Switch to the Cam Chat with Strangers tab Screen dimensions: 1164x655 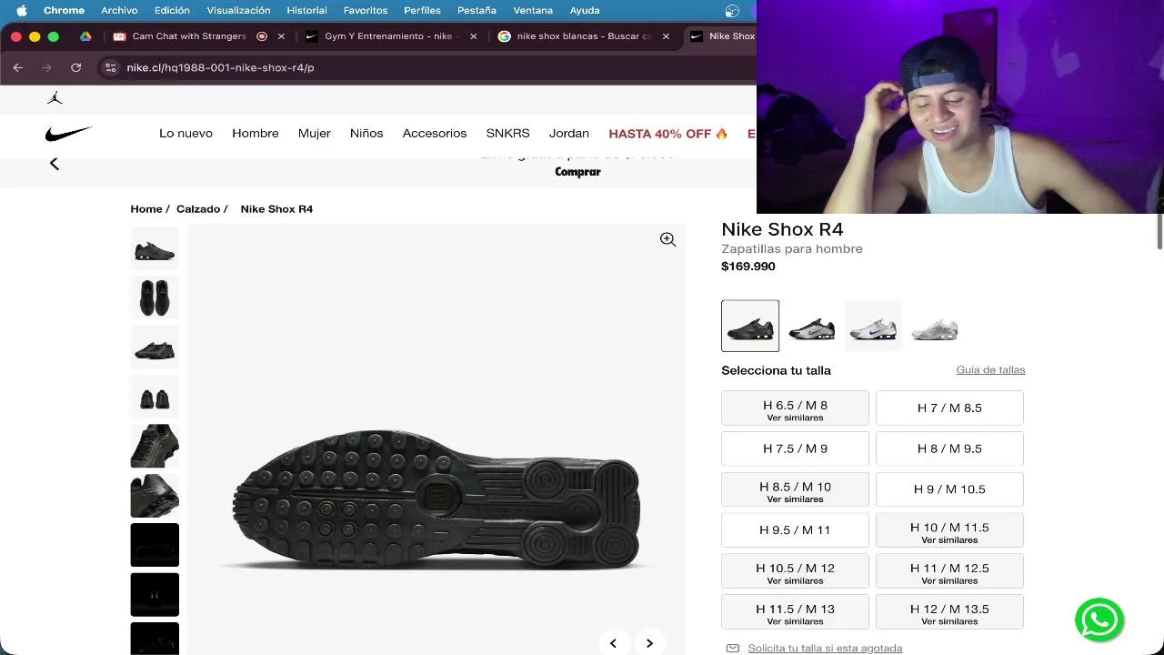tap(189, 36)
